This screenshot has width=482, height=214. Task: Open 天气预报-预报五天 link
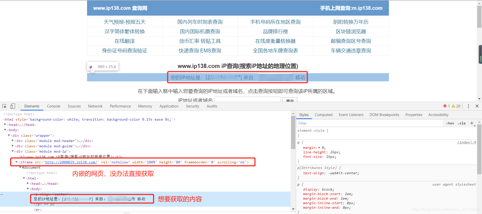pos(125,22)
